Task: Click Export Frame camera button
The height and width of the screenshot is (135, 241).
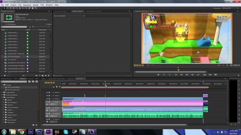Action: tap(216, 75)
